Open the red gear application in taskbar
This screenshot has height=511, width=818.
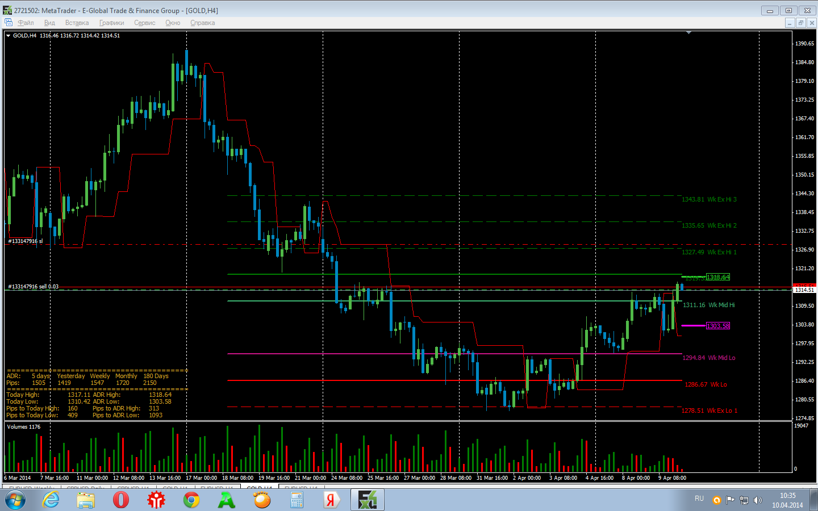[x=156, y=500]
